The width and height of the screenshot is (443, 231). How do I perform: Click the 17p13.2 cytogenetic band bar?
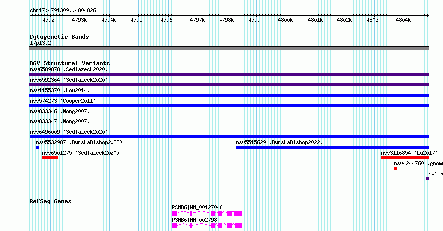pos(229,48)
